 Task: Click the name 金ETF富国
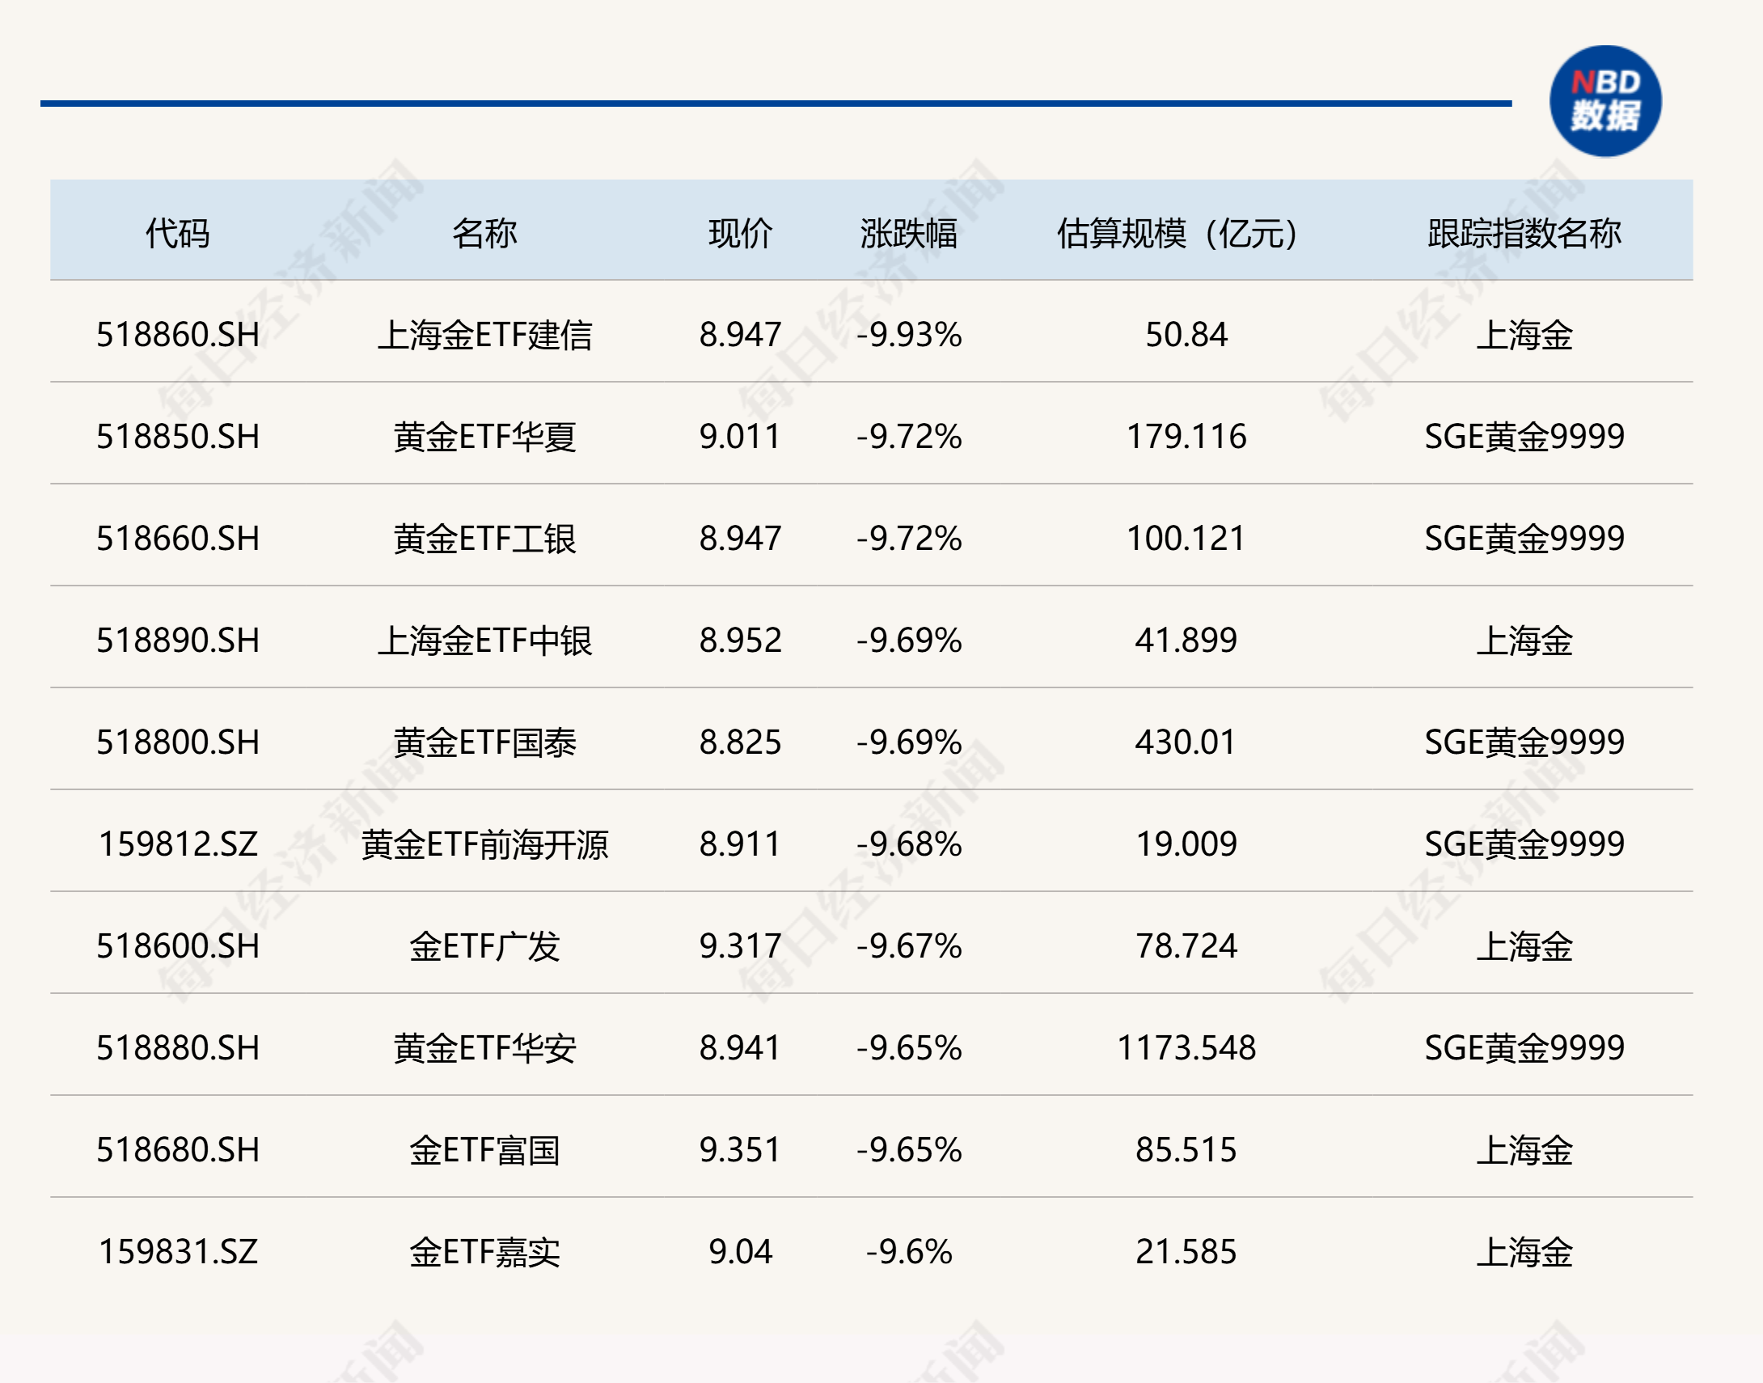coord(484,1150)
